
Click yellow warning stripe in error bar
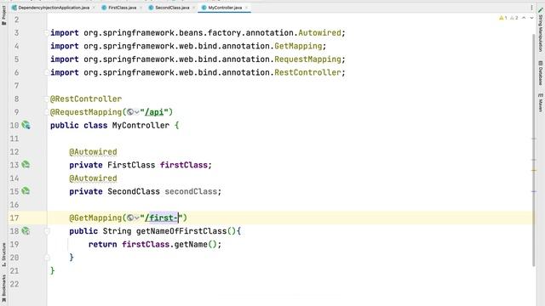click(x=534, y=170)
